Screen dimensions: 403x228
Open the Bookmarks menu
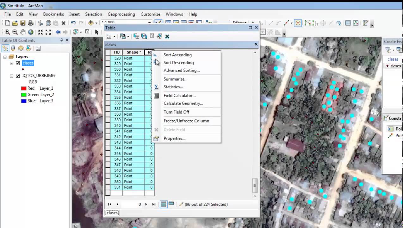pos(53,14)
